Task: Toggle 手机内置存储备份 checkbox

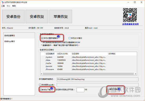Action: tap(42, 38)
